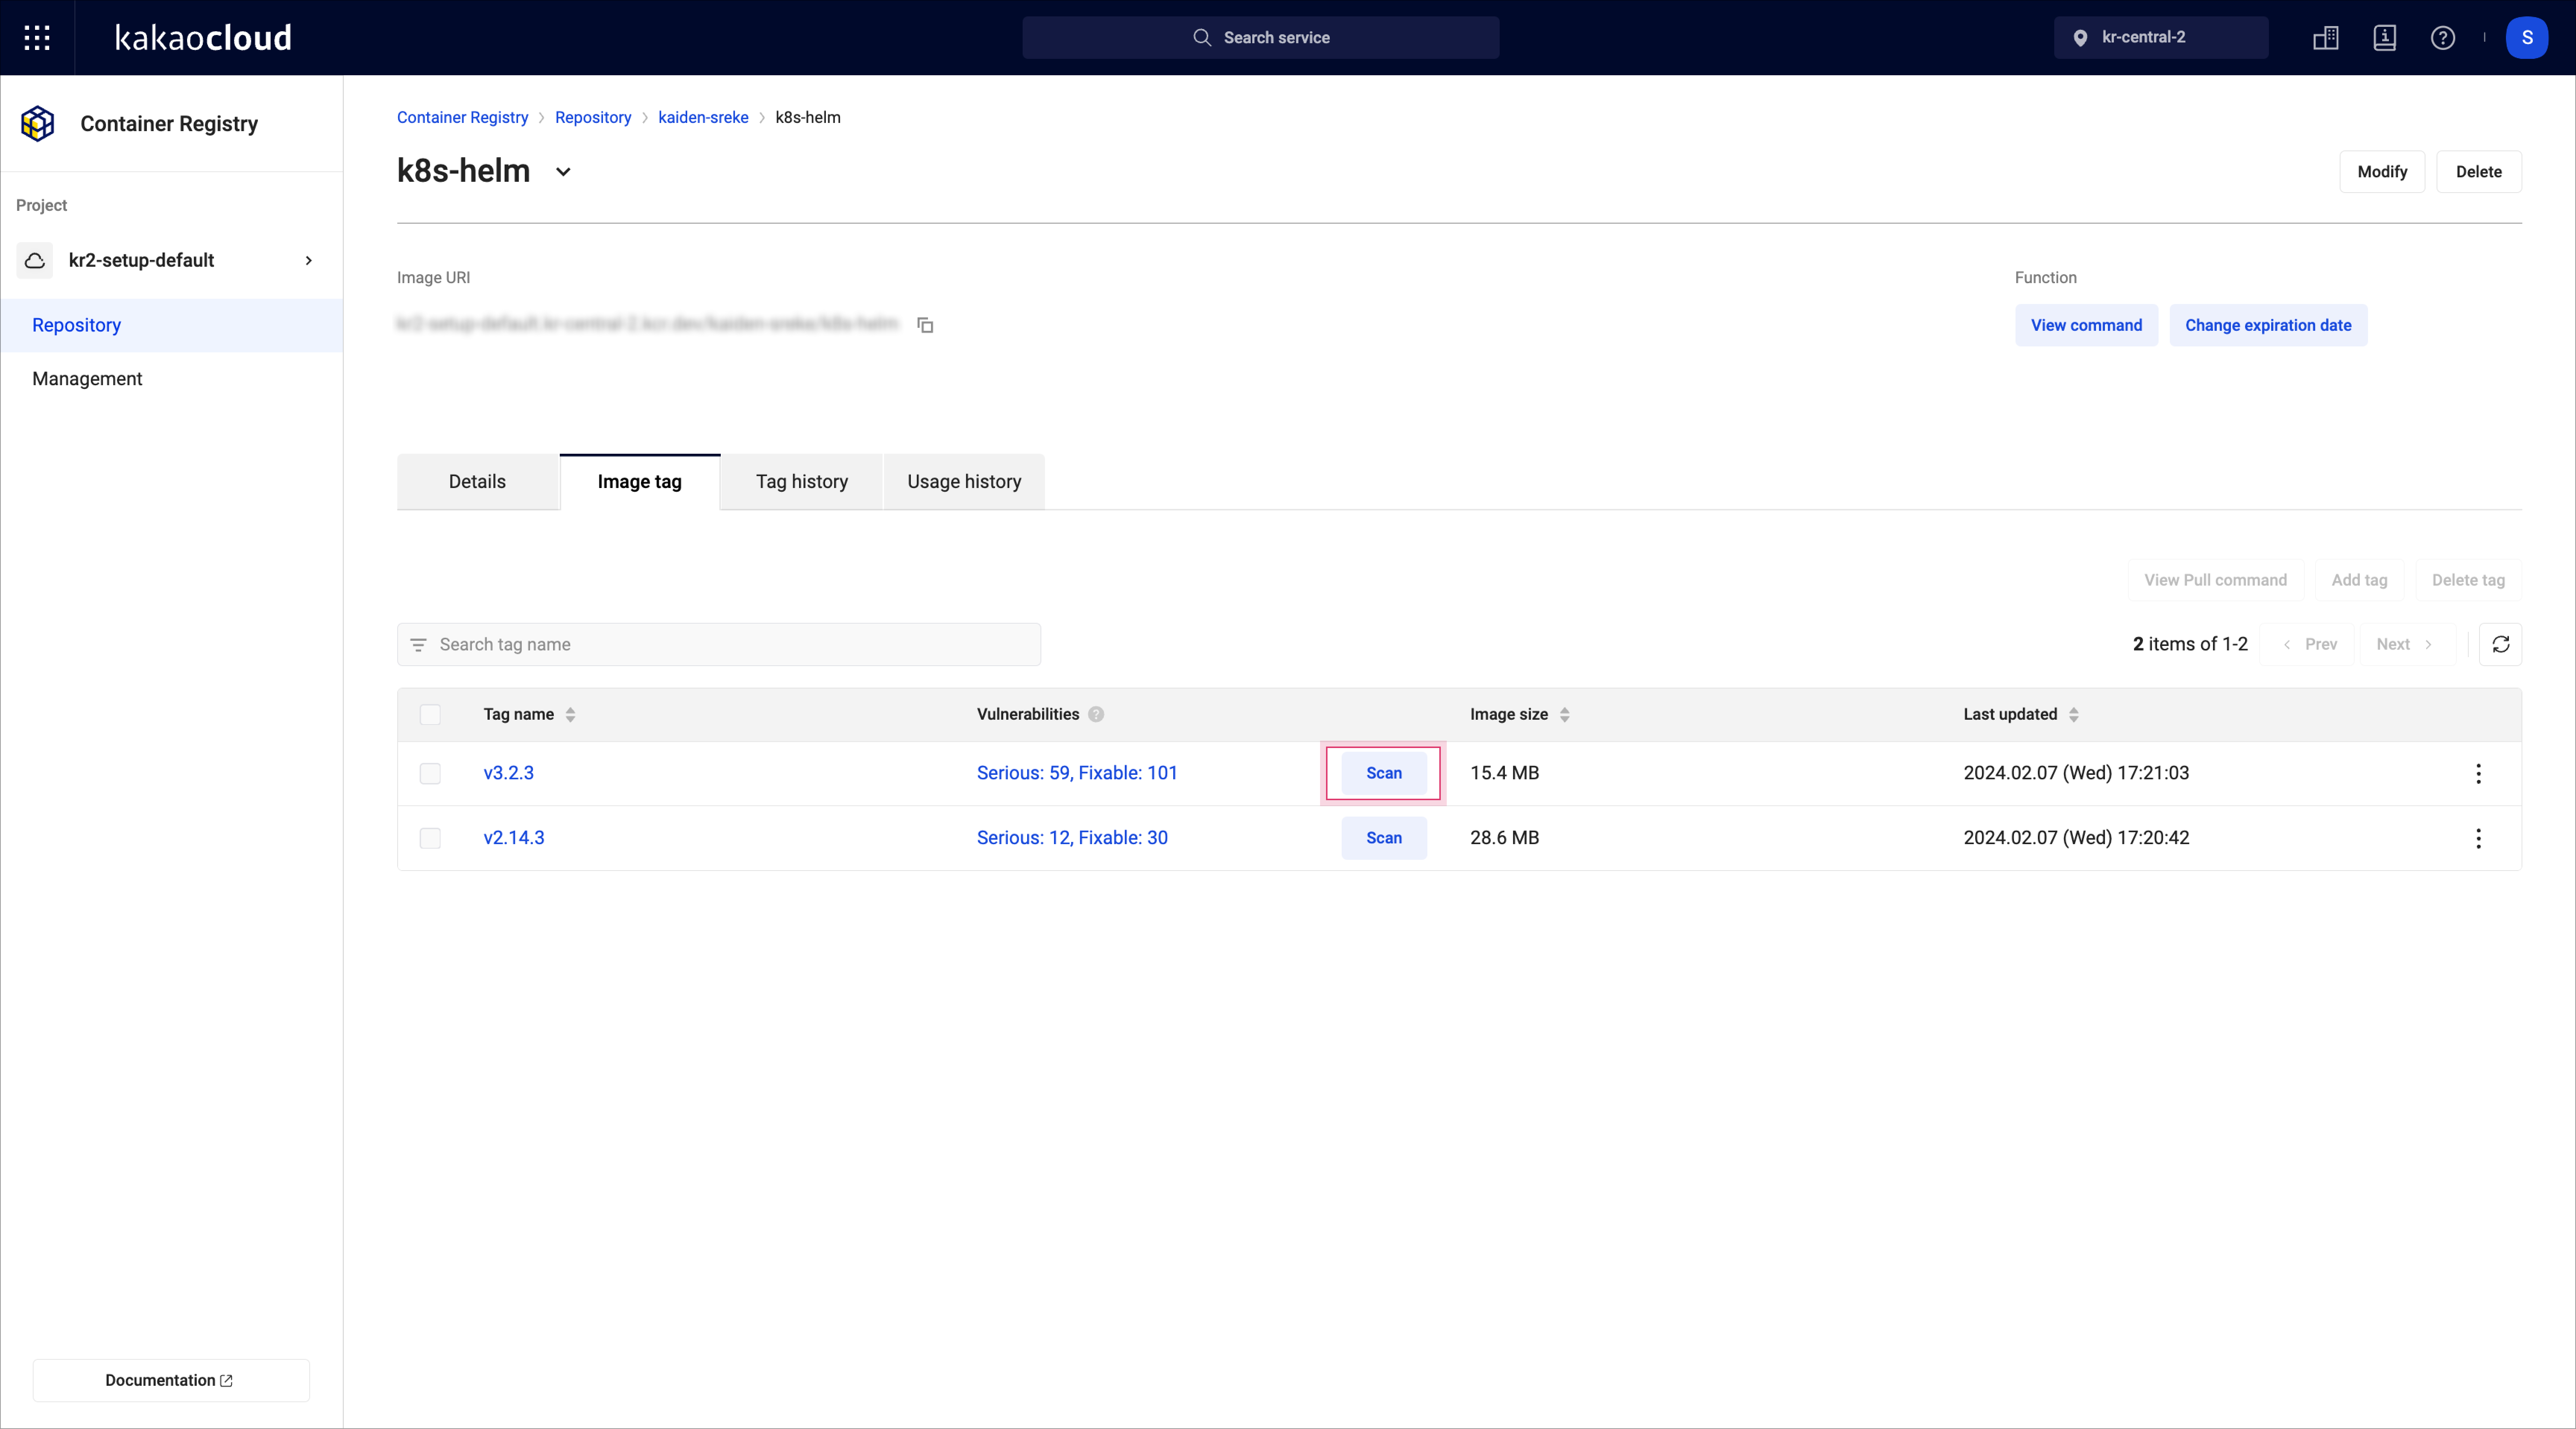
Task: Click the kakaocloud logo
Action: (203, 38)
